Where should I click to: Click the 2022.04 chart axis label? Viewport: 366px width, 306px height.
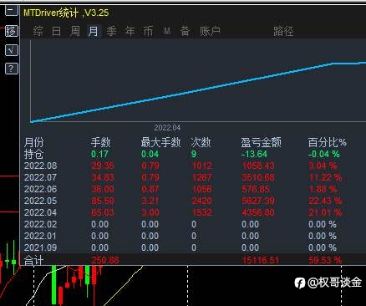point(167,128)
